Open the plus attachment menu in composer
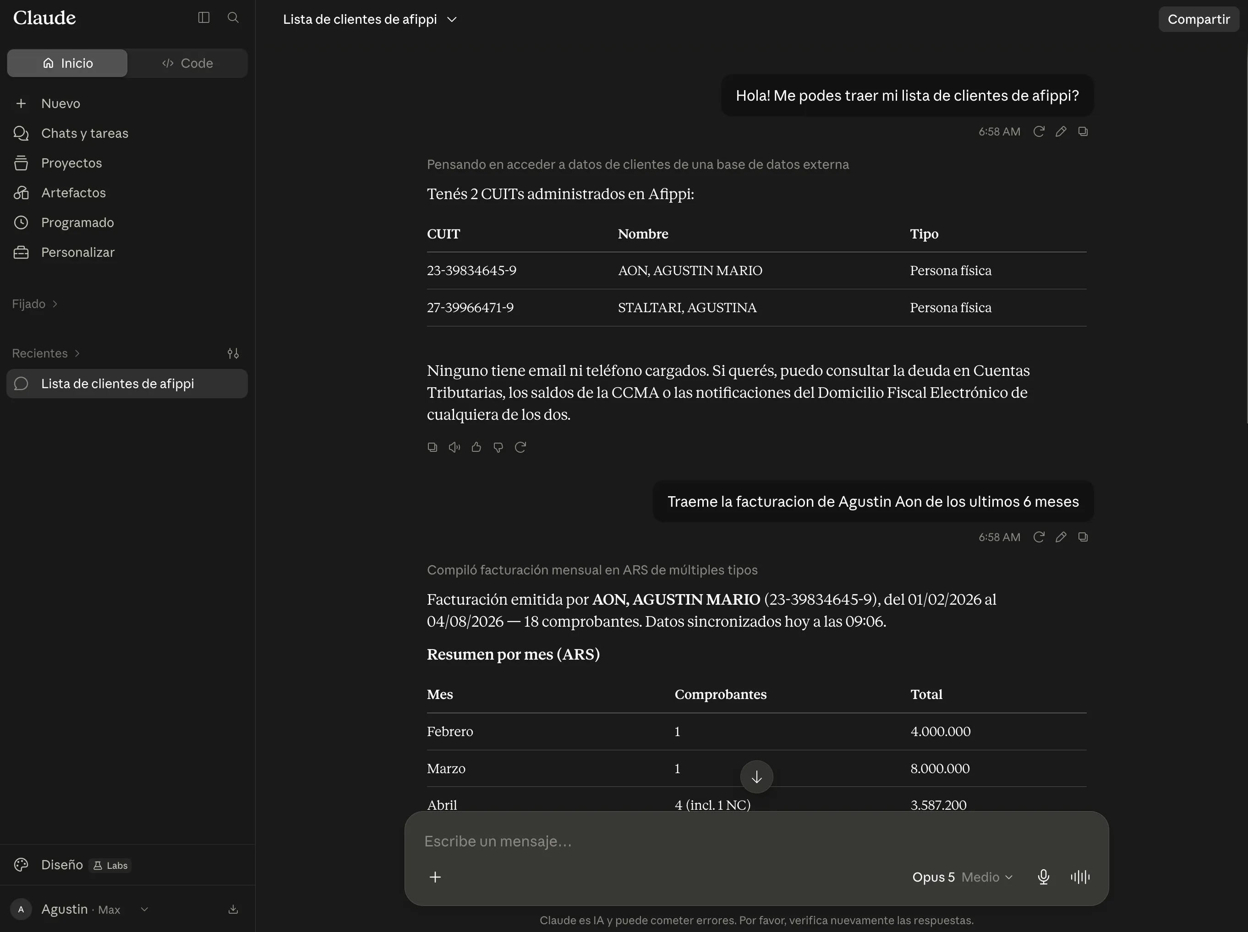Screen dimensions: 1248x932 pos(435,878)
